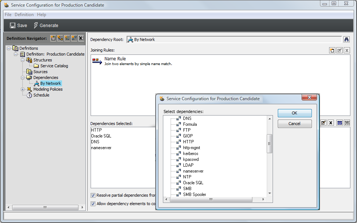Click the Save toolbar button
Image resolution: width=357 pixels, height=223 pixels.
(x=18, y=26)
